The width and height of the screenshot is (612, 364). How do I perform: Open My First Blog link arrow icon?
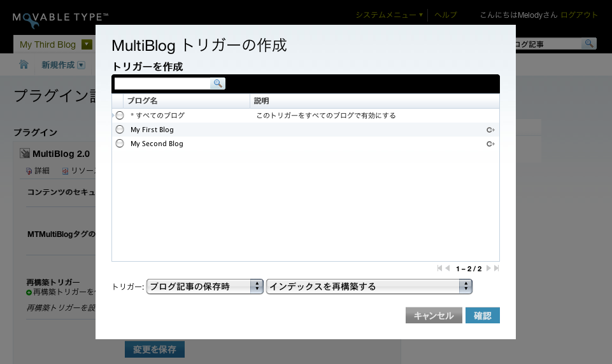(490, 130)
